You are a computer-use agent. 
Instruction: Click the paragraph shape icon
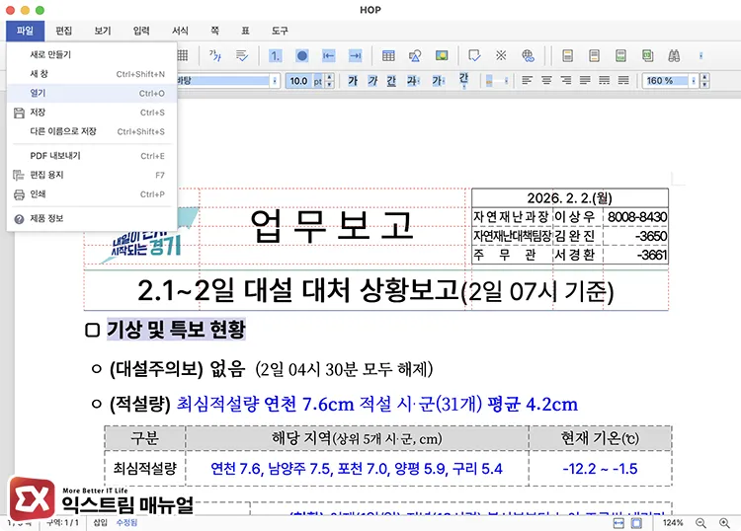click(x=242, y=55)
